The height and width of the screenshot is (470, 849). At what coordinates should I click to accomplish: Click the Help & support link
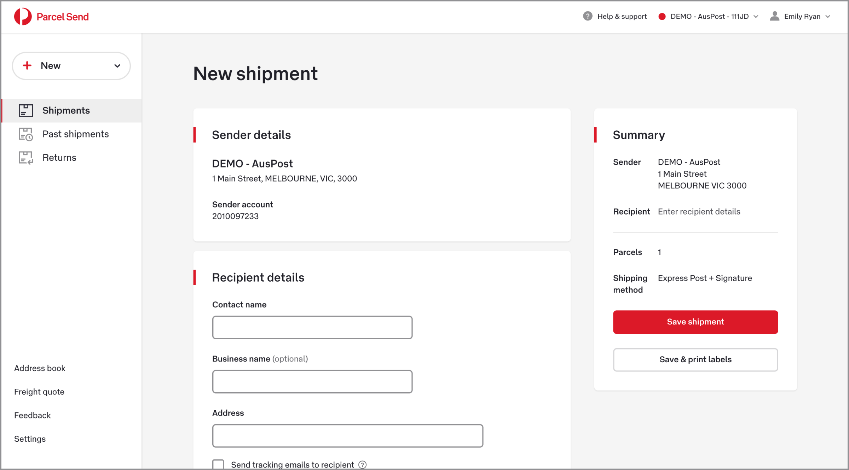pos(622,17)
